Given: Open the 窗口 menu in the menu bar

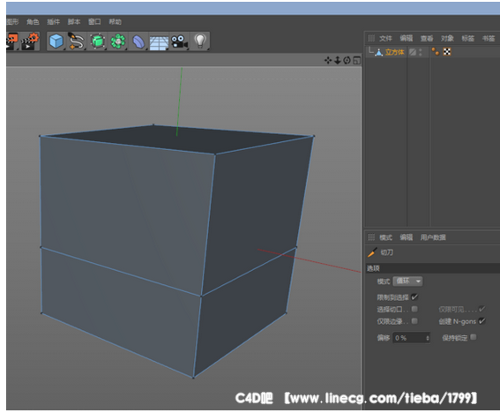Looking at the screenshot, I should click(94, 22).
